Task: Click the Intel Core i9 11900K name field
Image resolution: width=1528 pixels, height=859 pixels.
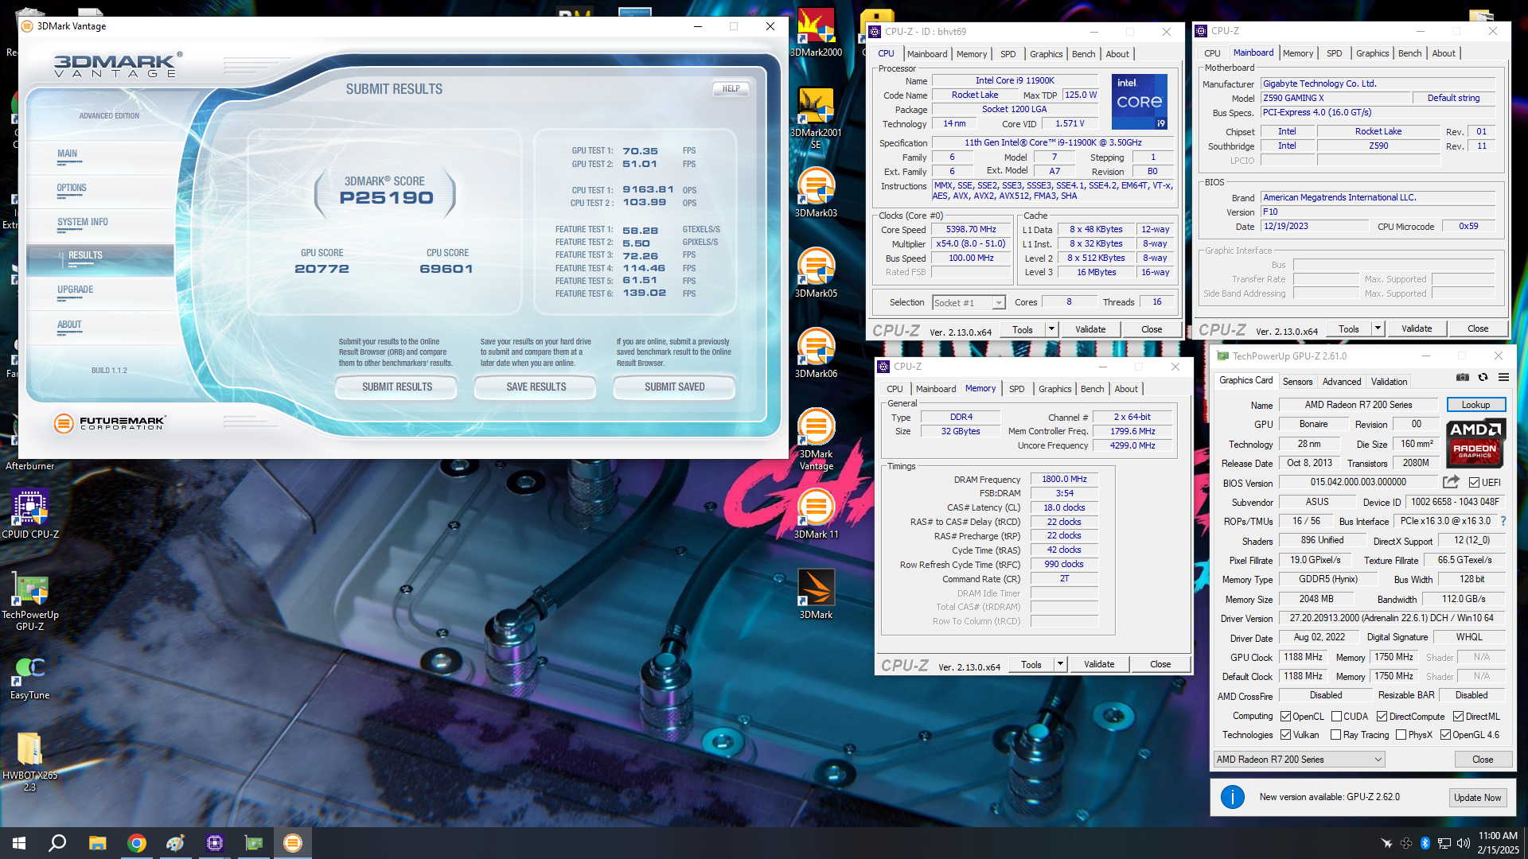Action: tap(1015, 80)
